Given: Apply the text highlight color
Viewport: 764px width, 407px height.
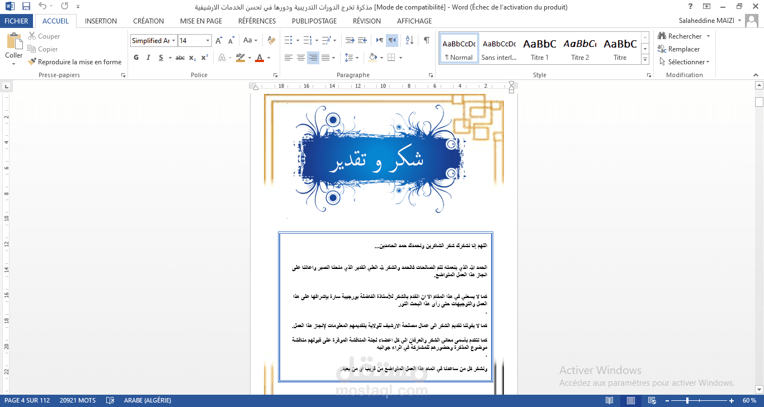Looking at the screenshot, I should tap(240, 58).
